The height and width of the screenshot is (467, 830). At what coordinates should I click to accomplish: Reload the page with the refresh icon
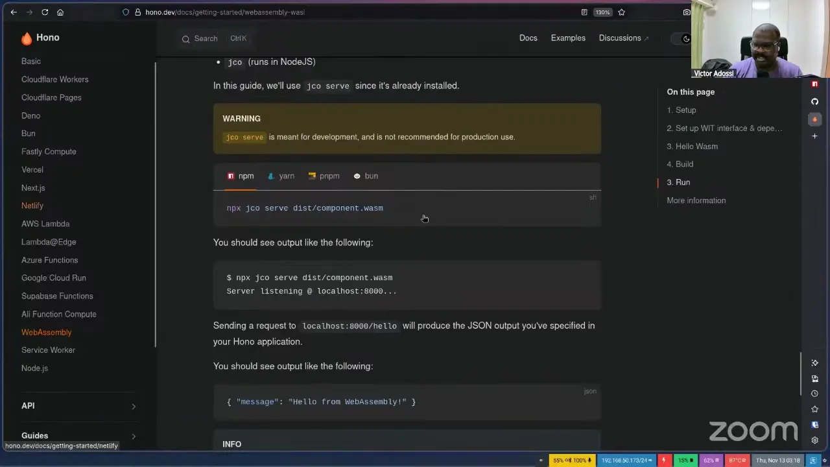[45, 12]
